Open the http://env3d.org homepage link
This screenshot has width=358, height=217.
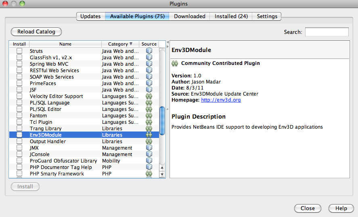point(221,100)
